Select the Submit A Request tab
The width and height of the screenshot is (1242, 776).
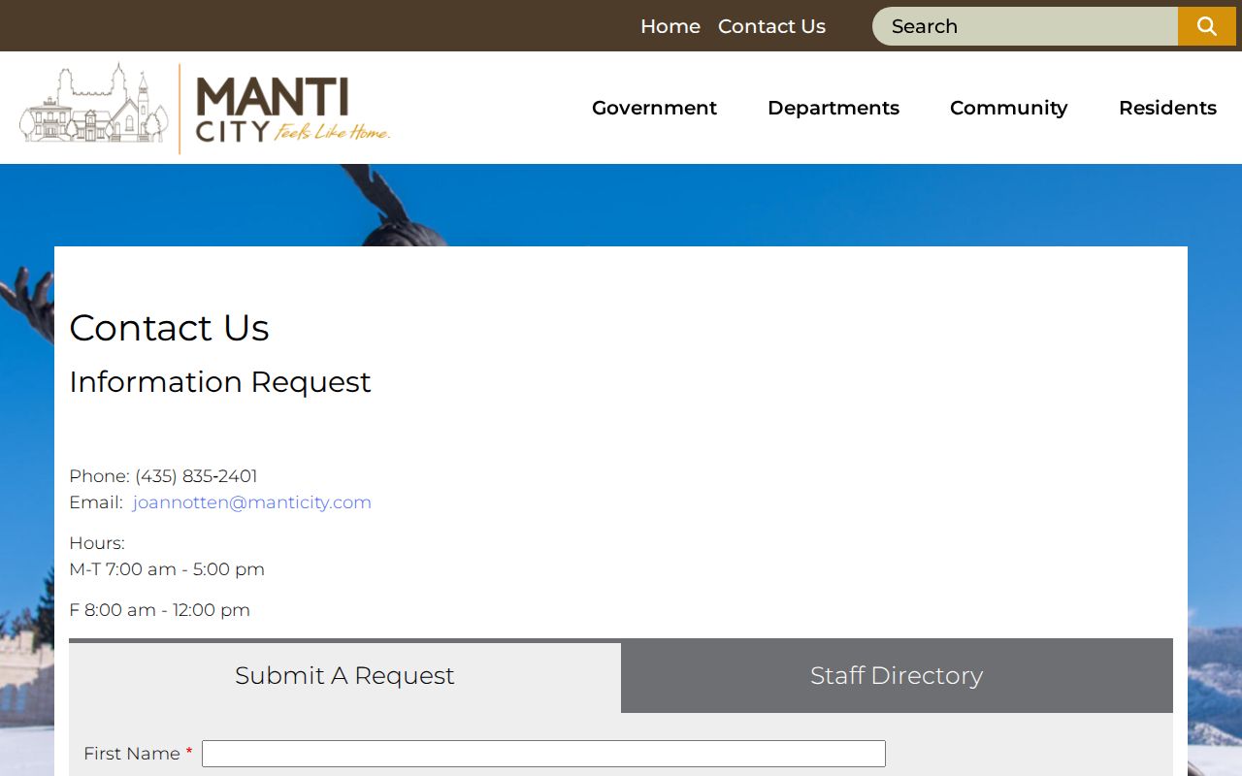(x=344, y=676)
